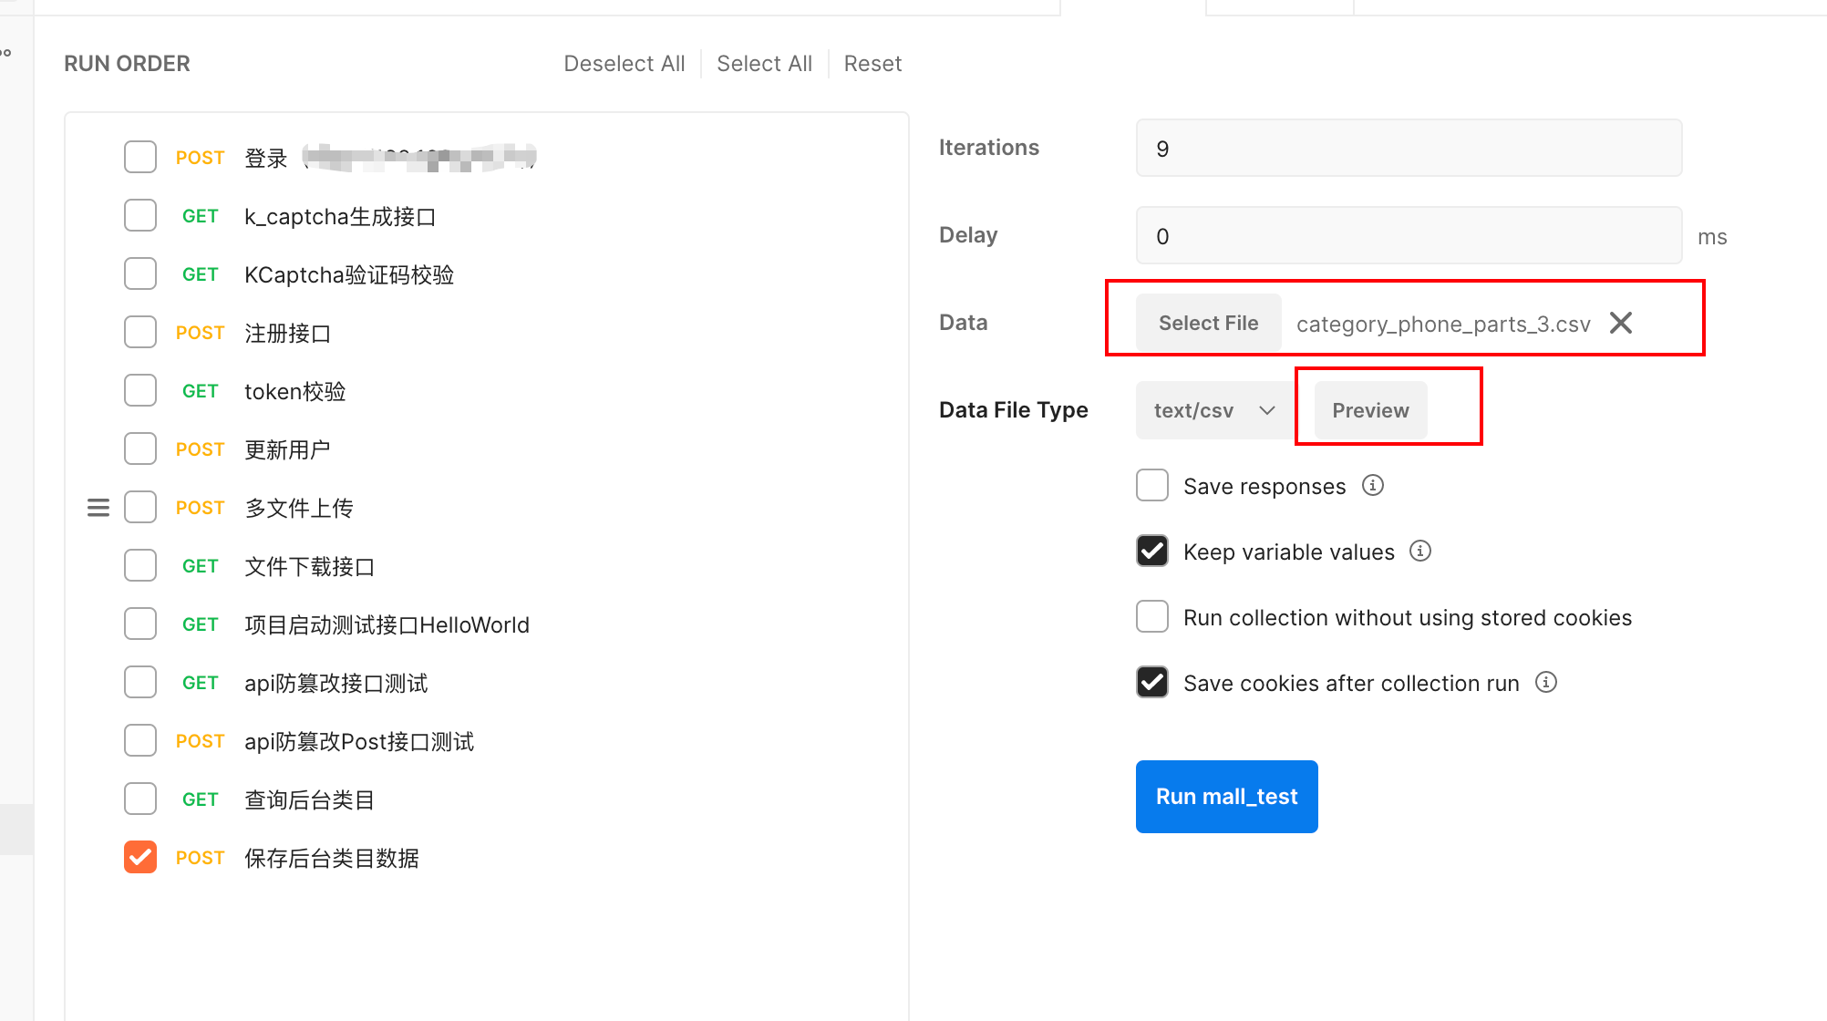Click info icon next to Keep variable values

point(1419,551)
